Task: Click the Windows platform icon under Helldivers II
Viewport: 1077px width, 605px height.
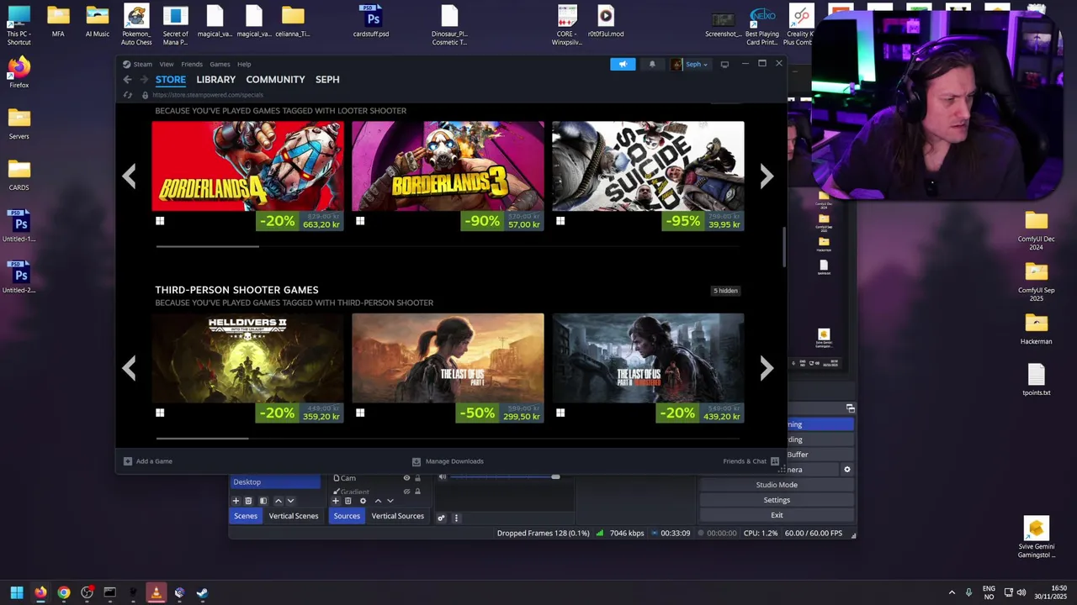Action: pos(160,413)
